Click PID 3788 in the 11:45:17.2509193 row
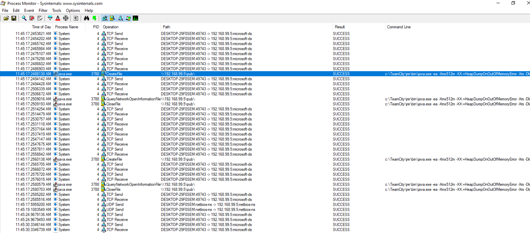The height and width of the screenshot is (233, 530). tap(95, 104)
